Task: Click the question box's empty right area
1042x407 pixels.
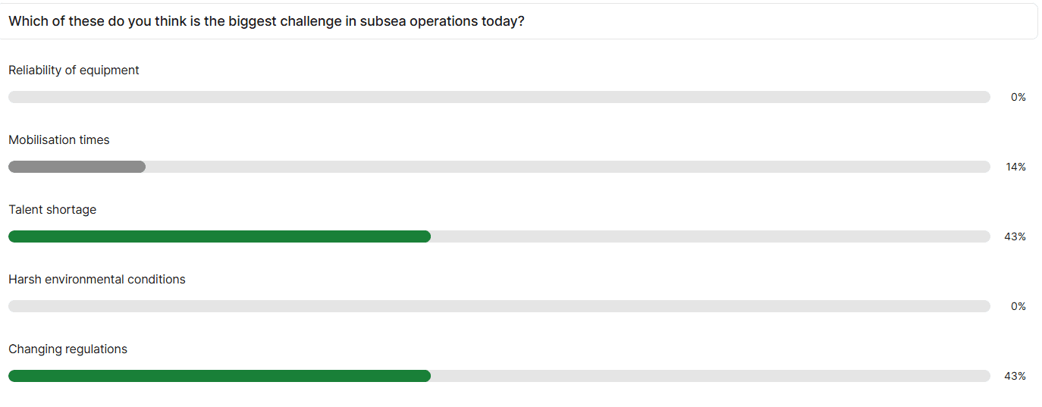Action: 781,21
